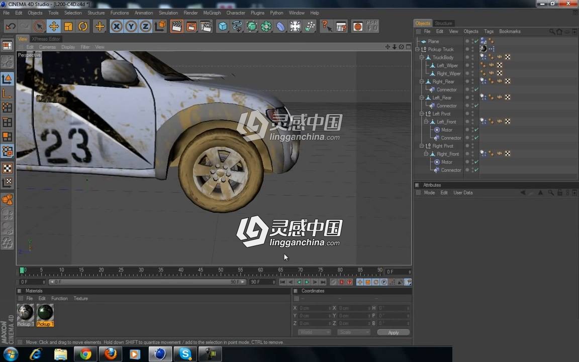Open Render Settings icon
This screenshot has width=579, height=362.
[206, 26]
